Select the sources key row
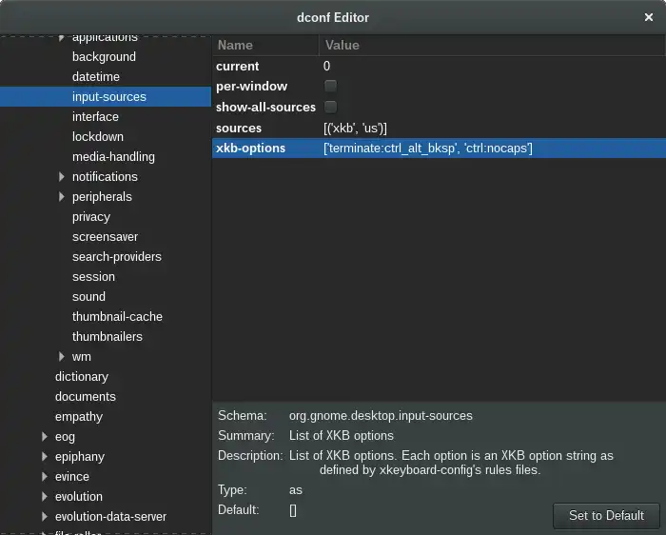 (x=439, y=128)
